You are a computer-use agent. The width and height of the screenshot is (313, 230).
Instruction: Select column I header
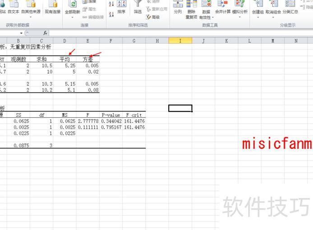[180, 41]
